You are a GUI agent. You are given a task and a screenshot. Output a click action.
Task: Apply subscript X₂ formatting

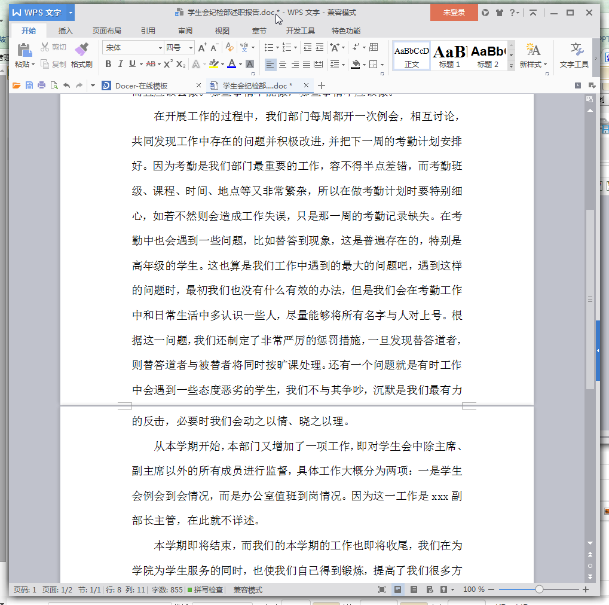[180, 64]
